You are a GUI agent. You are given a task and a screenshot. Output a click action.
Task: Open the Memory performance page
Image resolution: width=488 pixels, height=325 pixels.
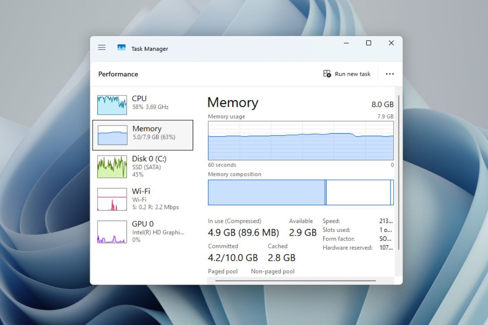[143, 135]
